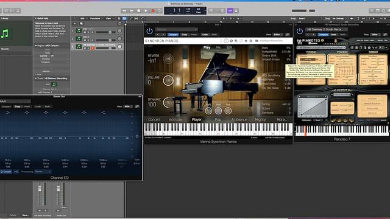Click Compare in Synchron Pianos plugin header
390x219 pixels.
(x=173, y=35)
